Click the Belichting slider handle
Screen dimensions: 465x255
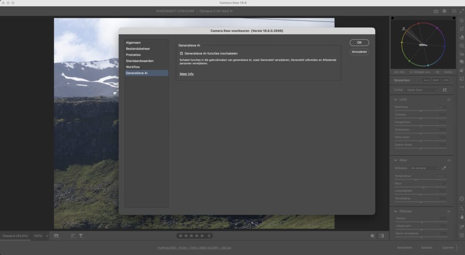[x=420, y=111]
